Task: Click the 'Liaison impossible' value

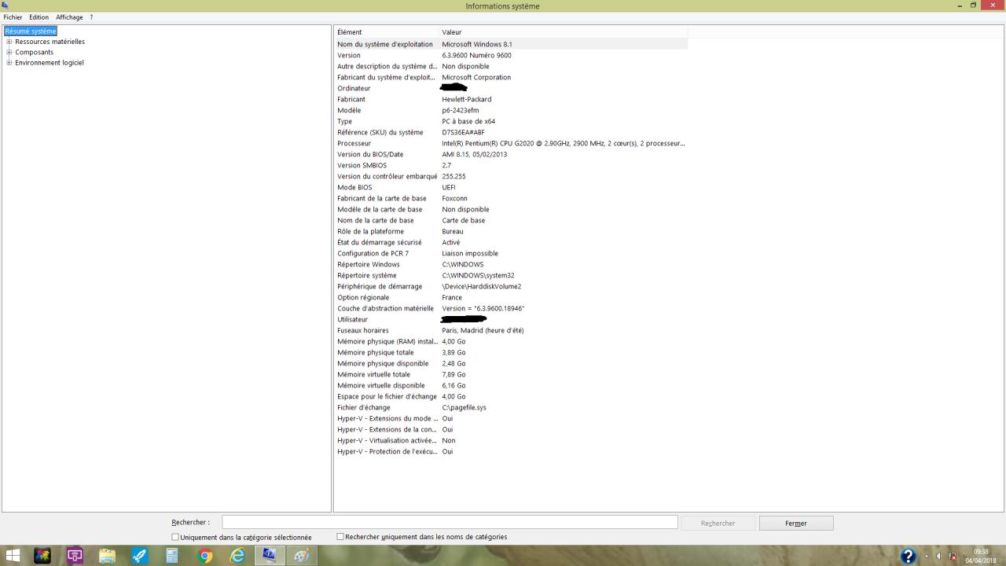Action: pos(470,253)
